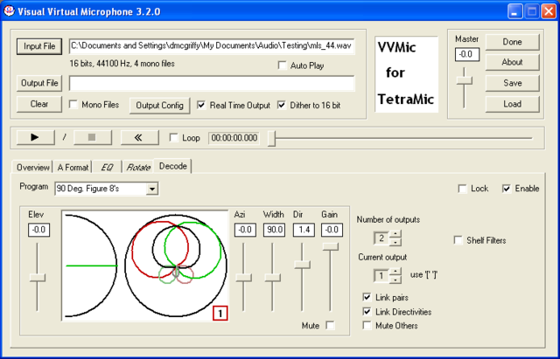
Task: Uncheck Real Time Output
Action: pyautogui.click(x=202, y=105)
